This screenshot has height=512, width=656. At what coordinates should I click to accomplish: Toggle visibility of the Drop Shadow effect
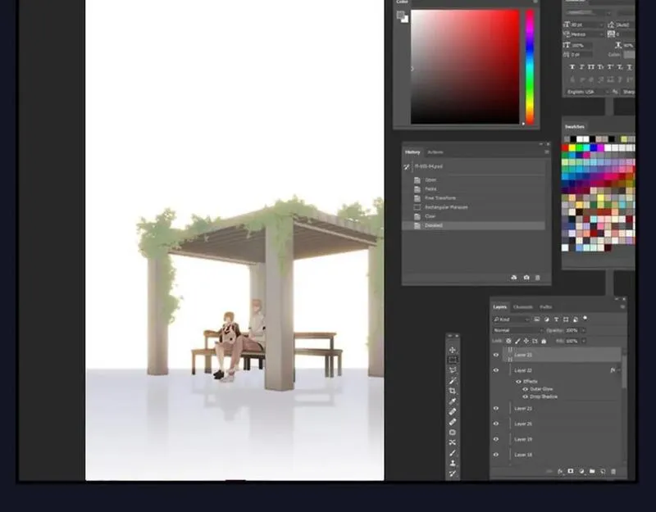point(526,396)
